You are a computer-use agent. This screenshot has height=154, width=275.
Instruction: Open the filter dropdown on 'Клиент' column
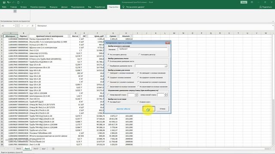[x=131, y=36]
